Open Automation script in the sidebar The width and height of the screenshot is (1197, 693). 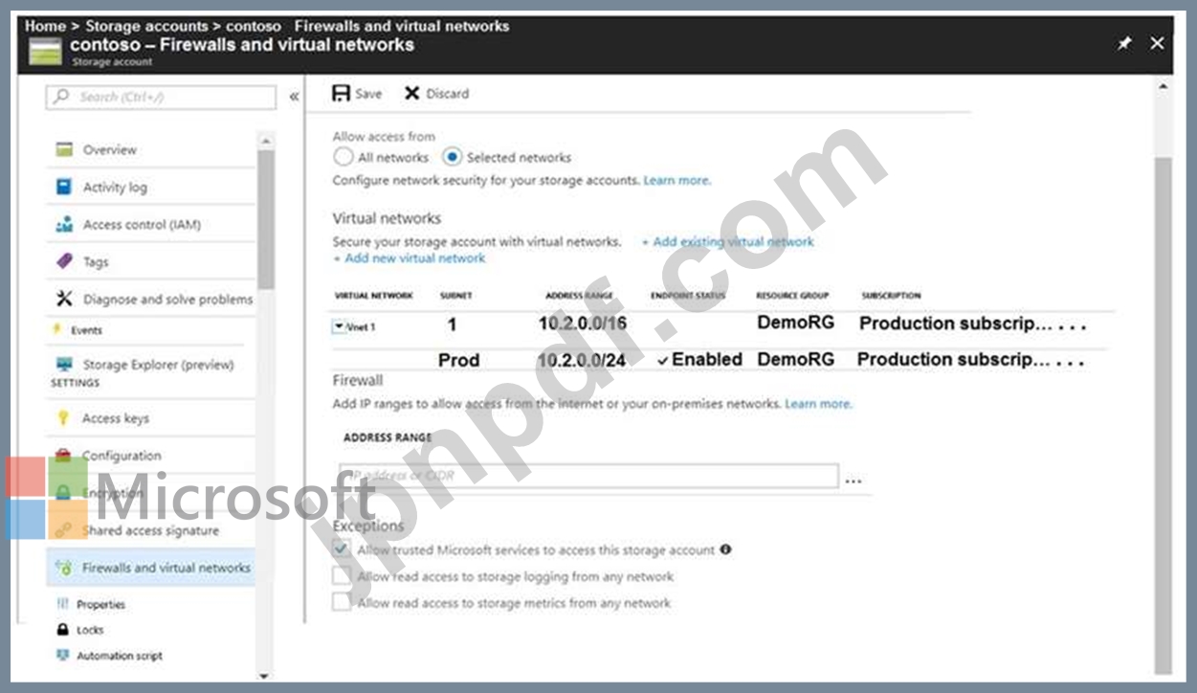click(x=120, y=656)
